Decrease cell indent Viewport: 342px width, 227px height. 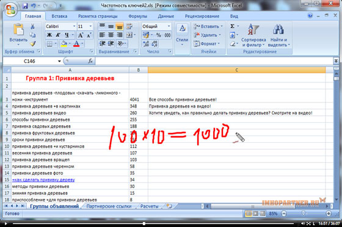point(102,43)
